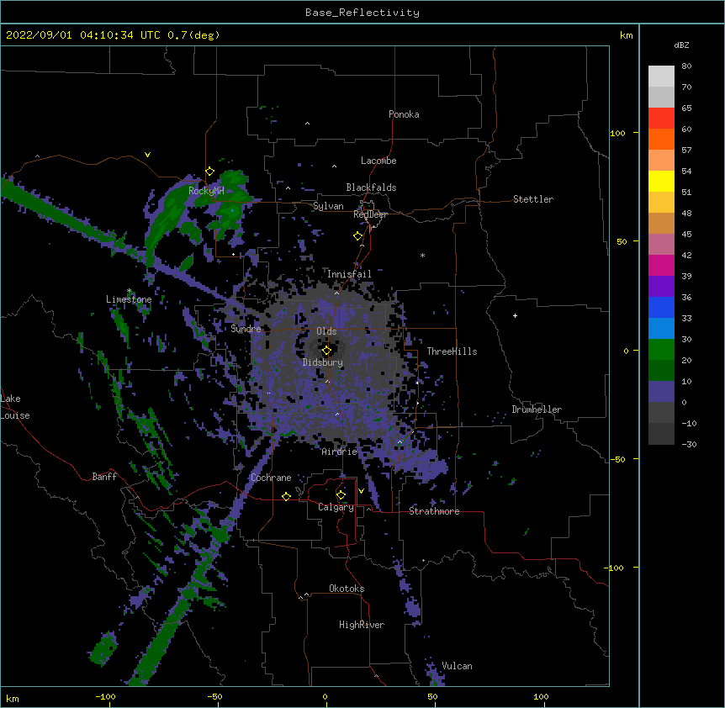Click the yellow diamond radar-site marker between Olds and Didsbury
This screenshot has width=725, height=708.
click(326, 351)
